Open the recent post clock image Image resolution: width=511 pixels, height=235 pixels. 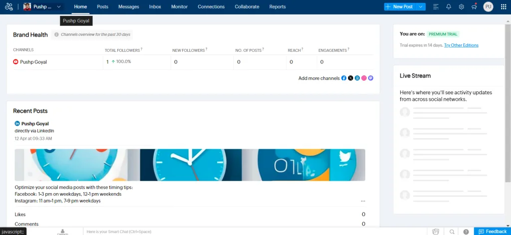tap(190, 165)
